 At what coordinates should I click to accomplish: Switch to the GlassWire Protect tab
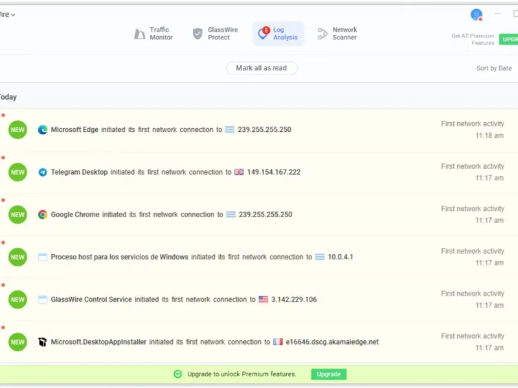point(215,34)
